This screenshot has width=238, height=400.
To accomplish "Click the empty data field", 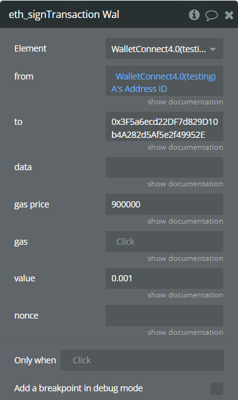I will click(164, 167).
